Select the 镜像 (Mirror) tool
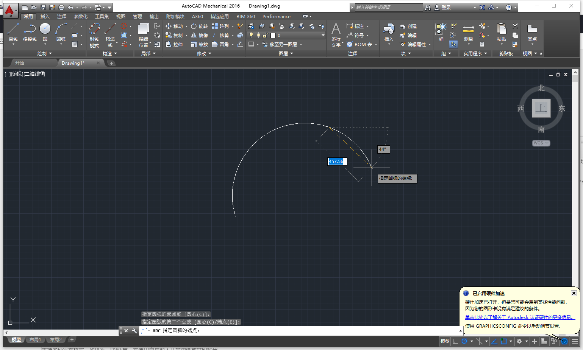Screen dimensions: 583x350 pos(199,35)
